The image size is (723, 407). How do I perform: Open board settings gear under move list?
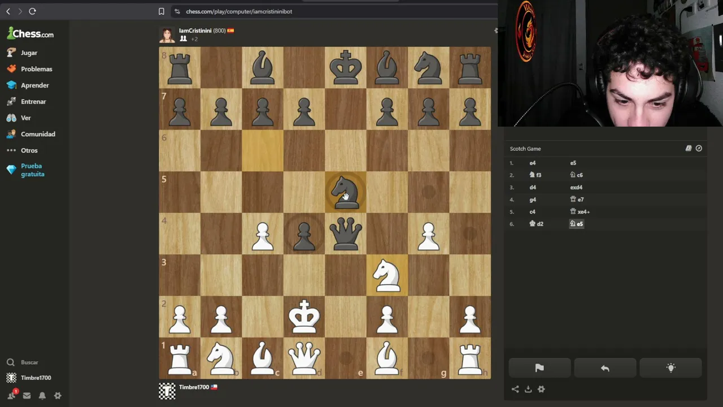click(541, 389)
